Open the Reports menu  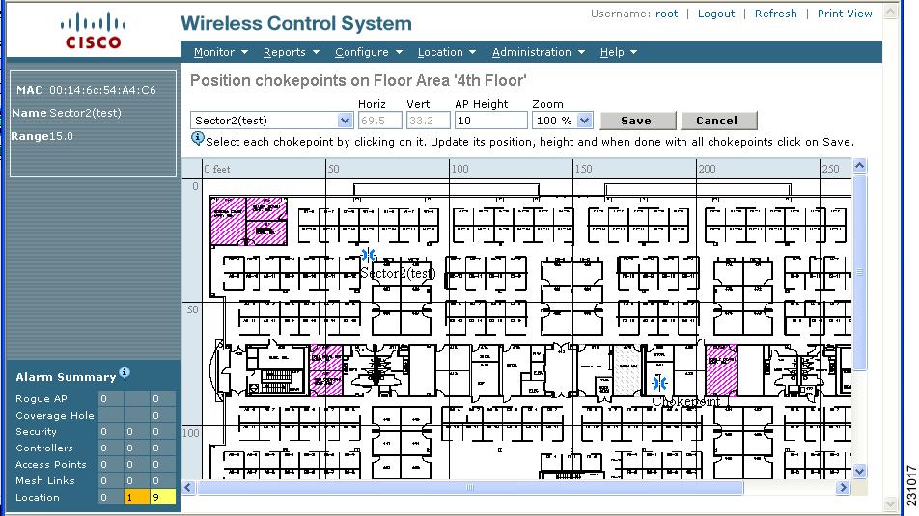pyautogui.click(x=292, y=52)
